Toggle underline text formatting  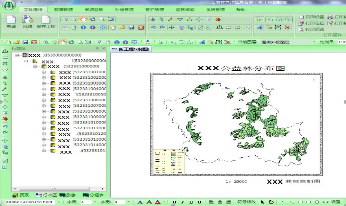coord(191,202)
